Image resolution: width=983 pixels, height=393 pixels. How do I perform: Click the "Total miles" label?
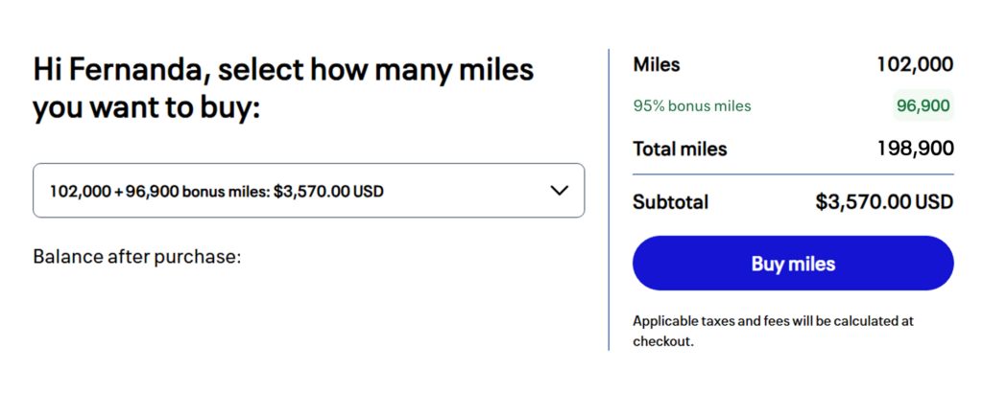(x=680, y=149)
